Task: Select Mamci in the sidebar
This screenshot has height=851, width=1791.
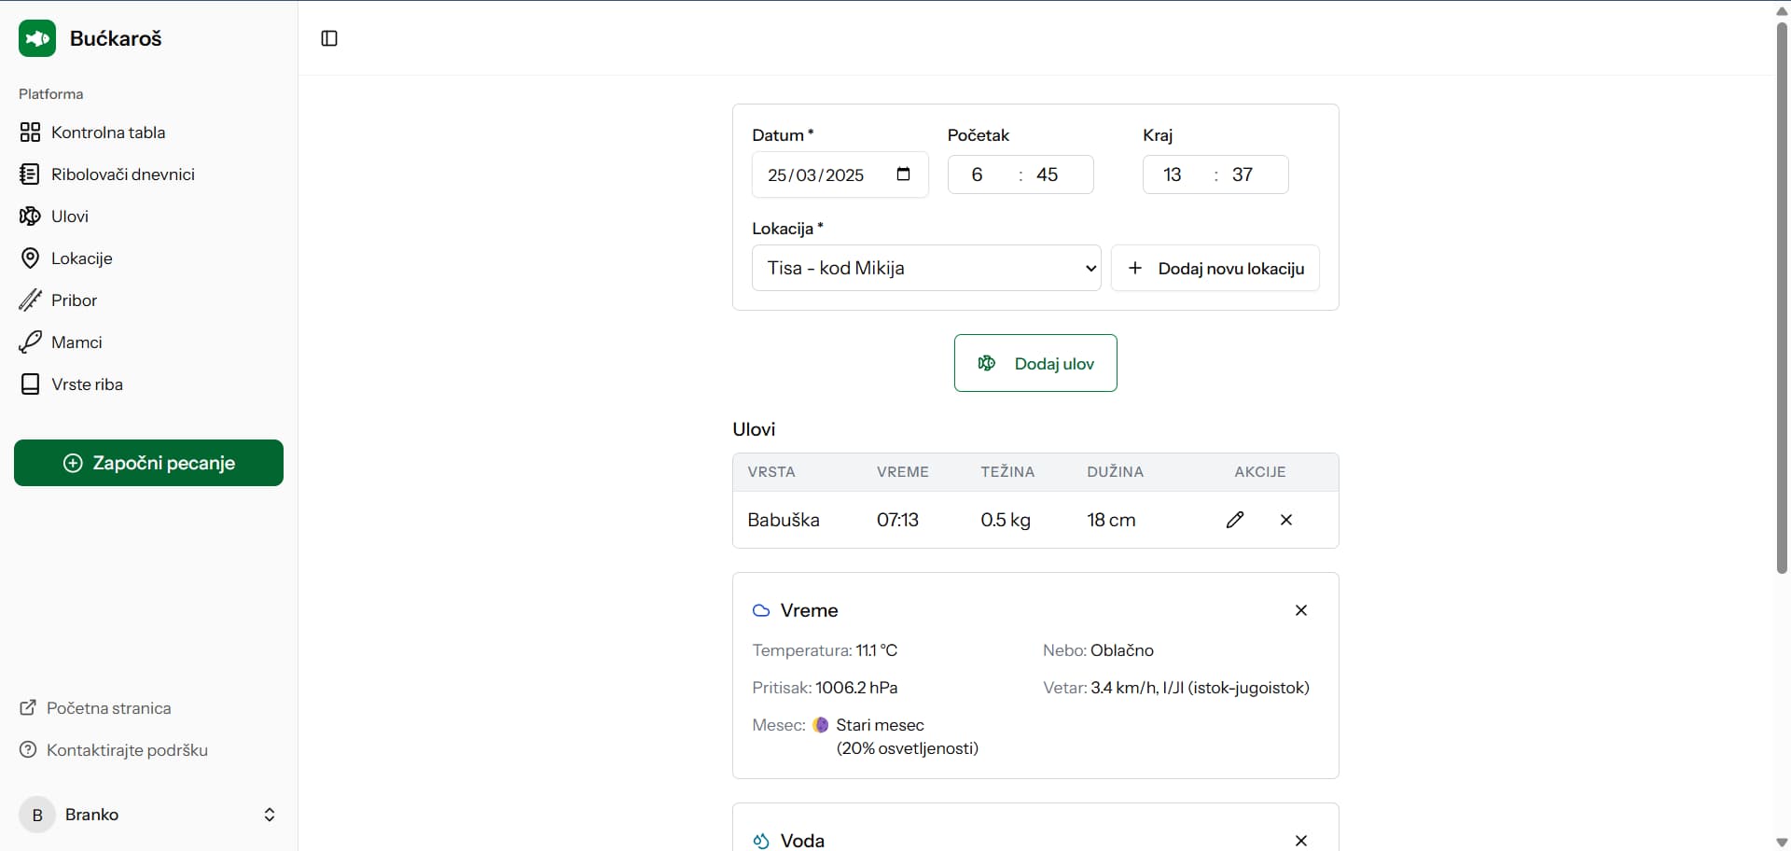Action: (x=76, y=342)
